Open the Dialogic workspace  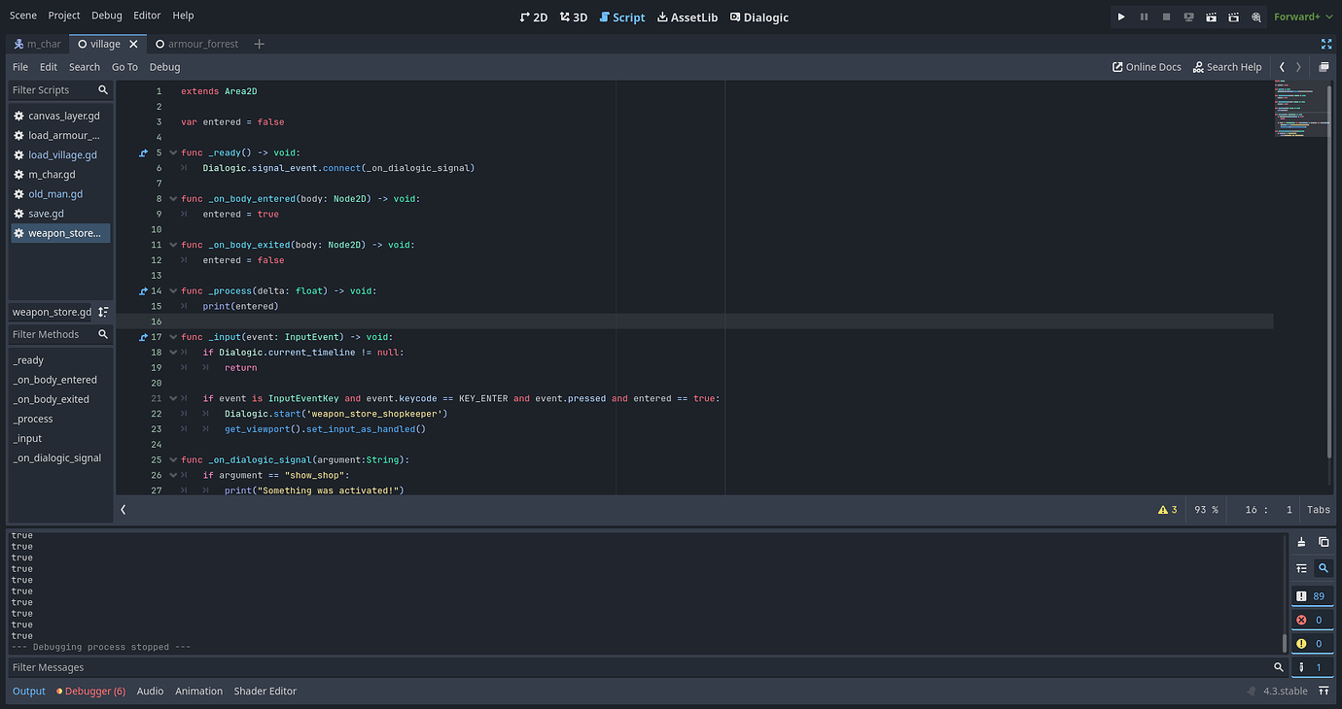pos(759,17)
